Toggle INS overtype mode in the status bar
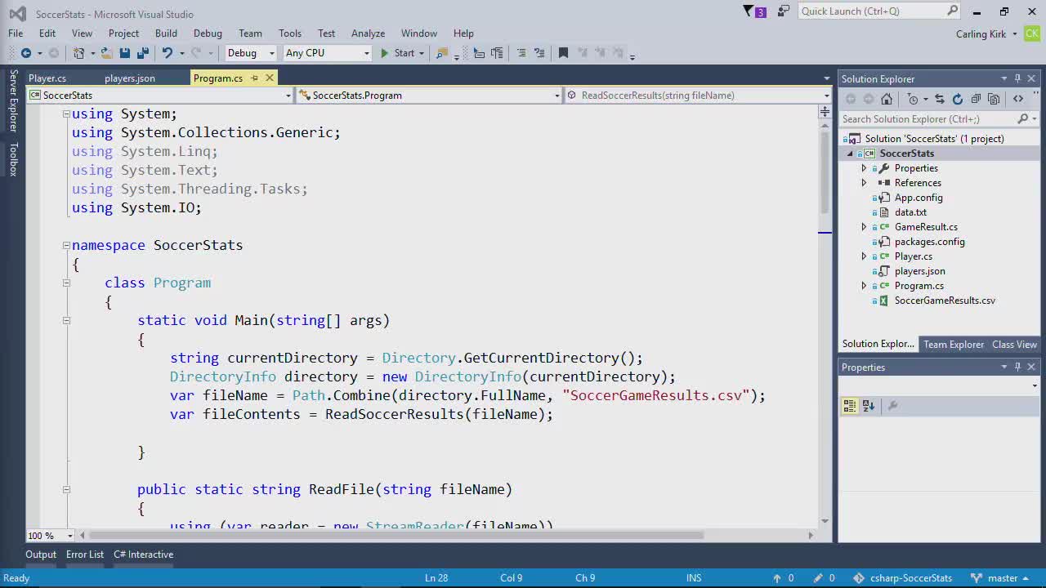Viewport: 1046px width, 588px height. pyautogui.click(x=693, y=577)
